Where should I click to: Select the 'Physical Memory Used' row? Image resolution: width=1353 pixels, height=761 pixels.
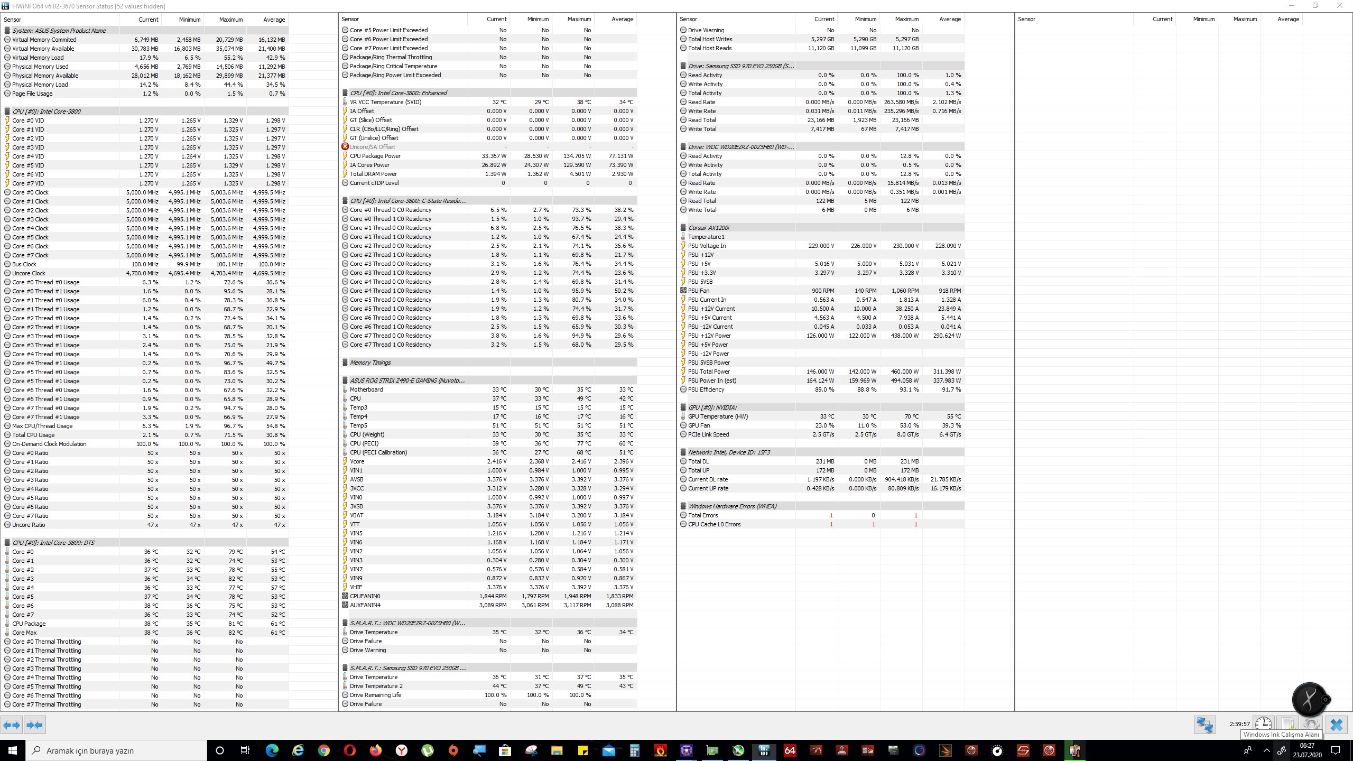pyautogui.click(x=145, y=67)
